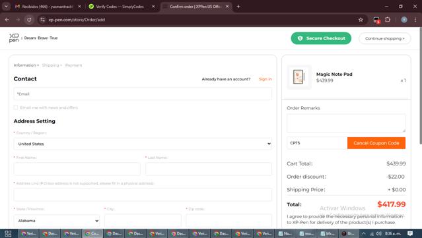Click Continue shopping button
422x238 pixels.
pos(384,38)
